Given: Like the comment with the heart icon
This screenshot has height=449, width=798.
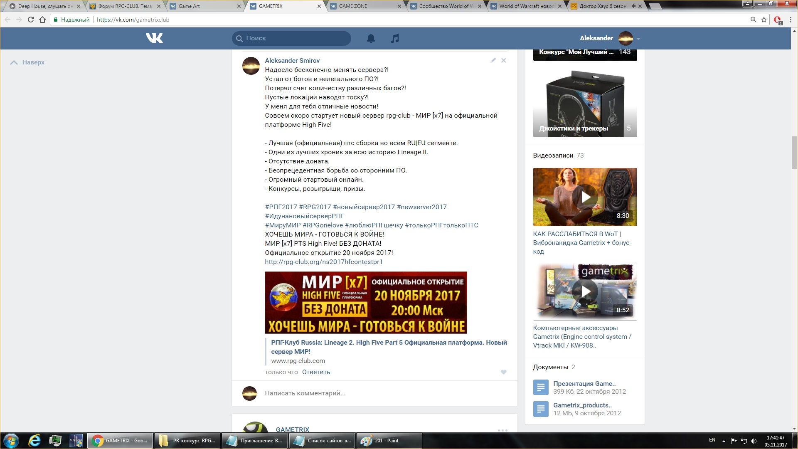Looking at the screenshot, I should pos(504,372).
